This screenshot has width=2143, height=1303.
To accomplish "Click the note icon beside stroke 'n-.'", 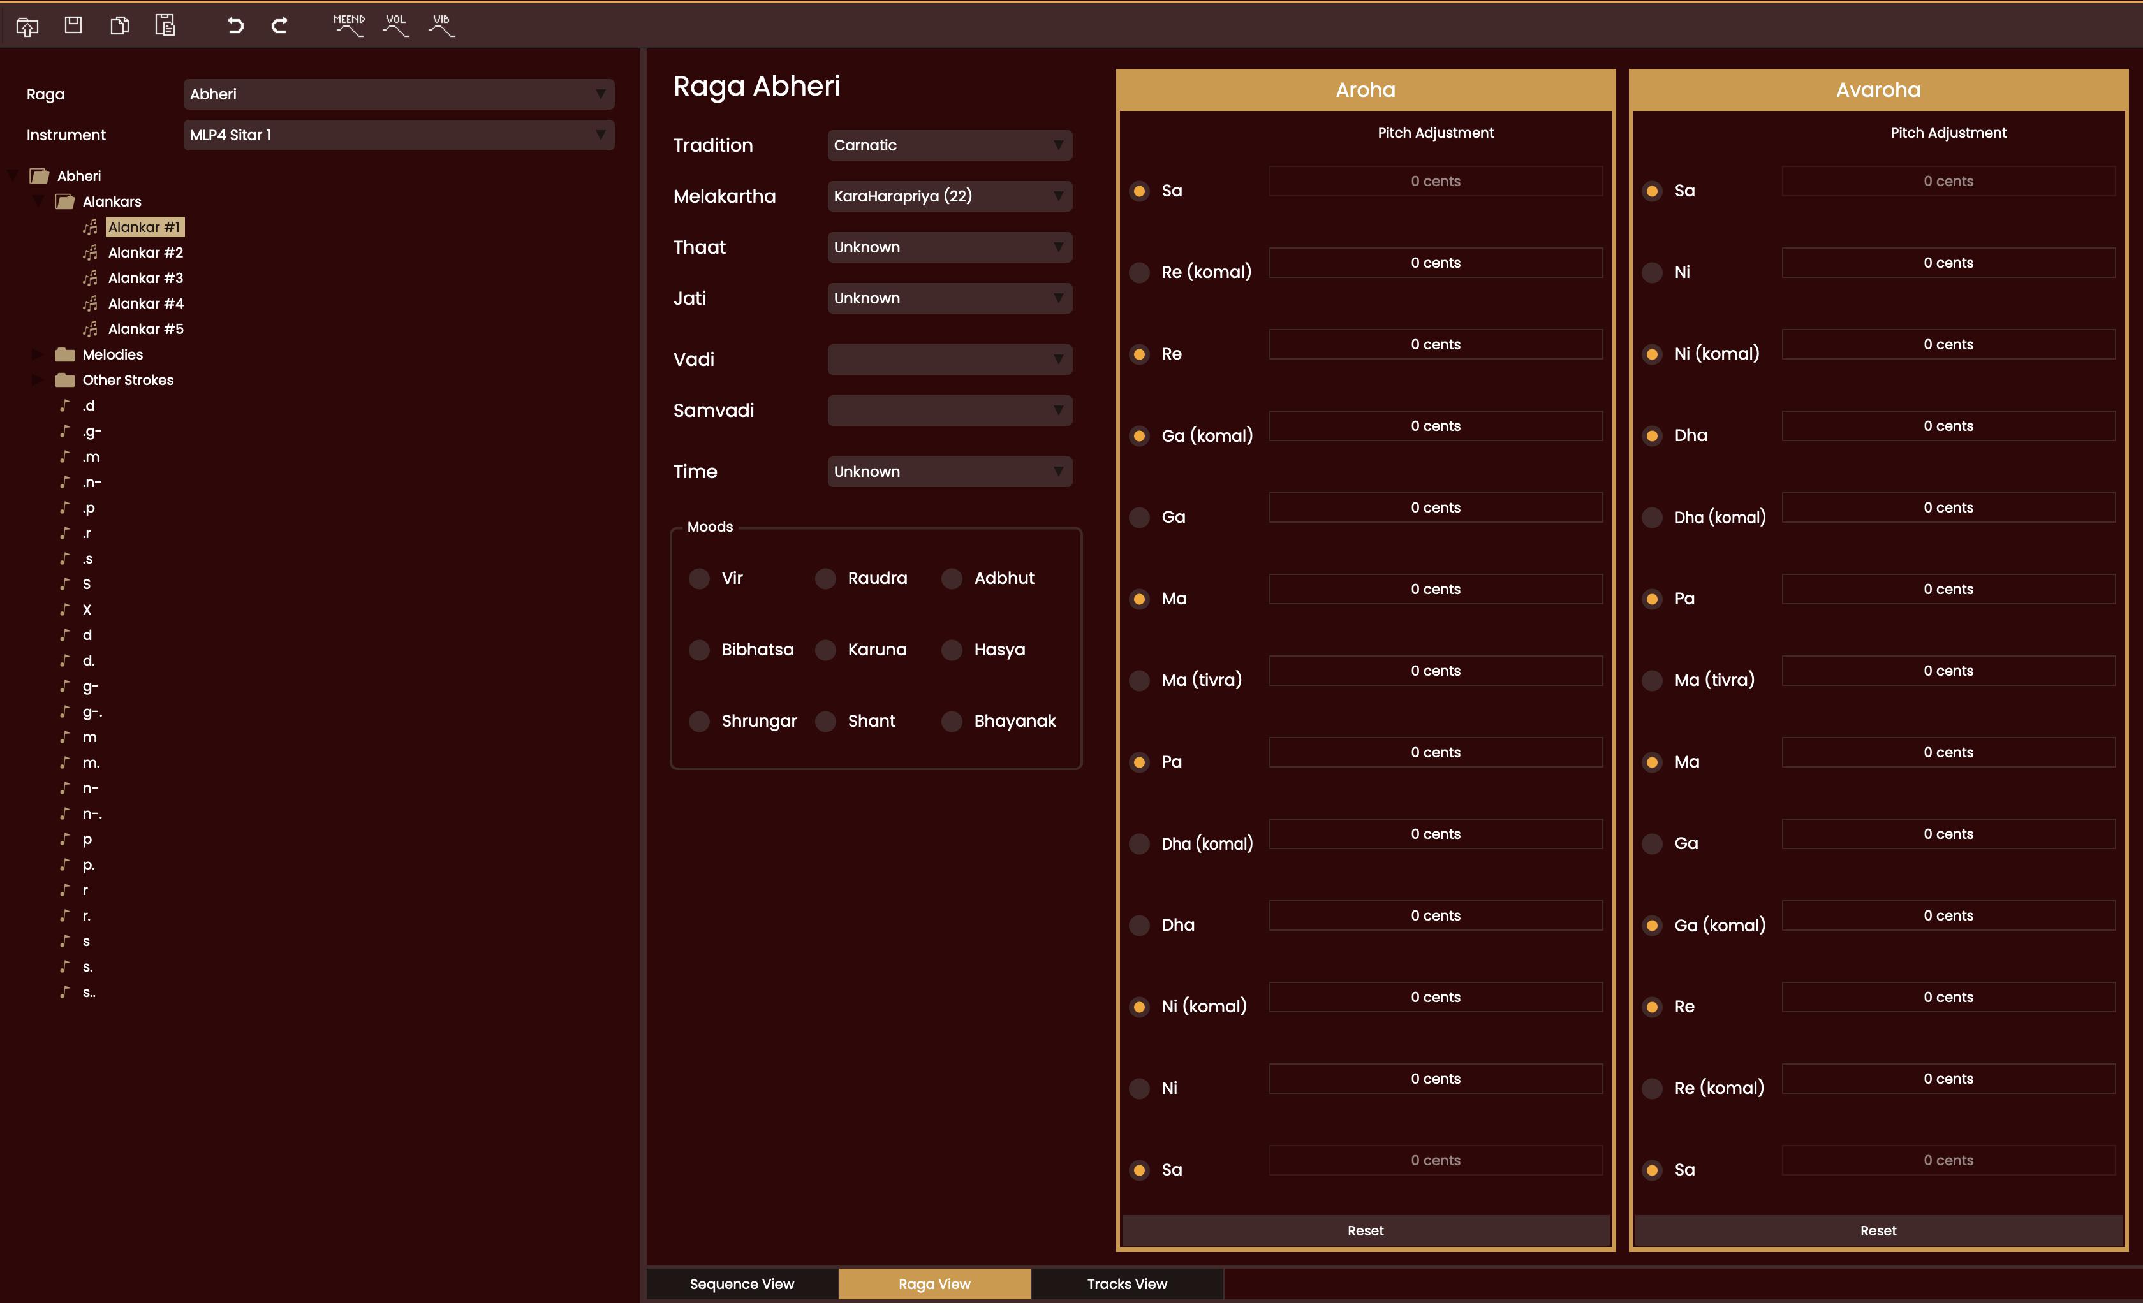I will pyautogui.click(x=64, y=813).
